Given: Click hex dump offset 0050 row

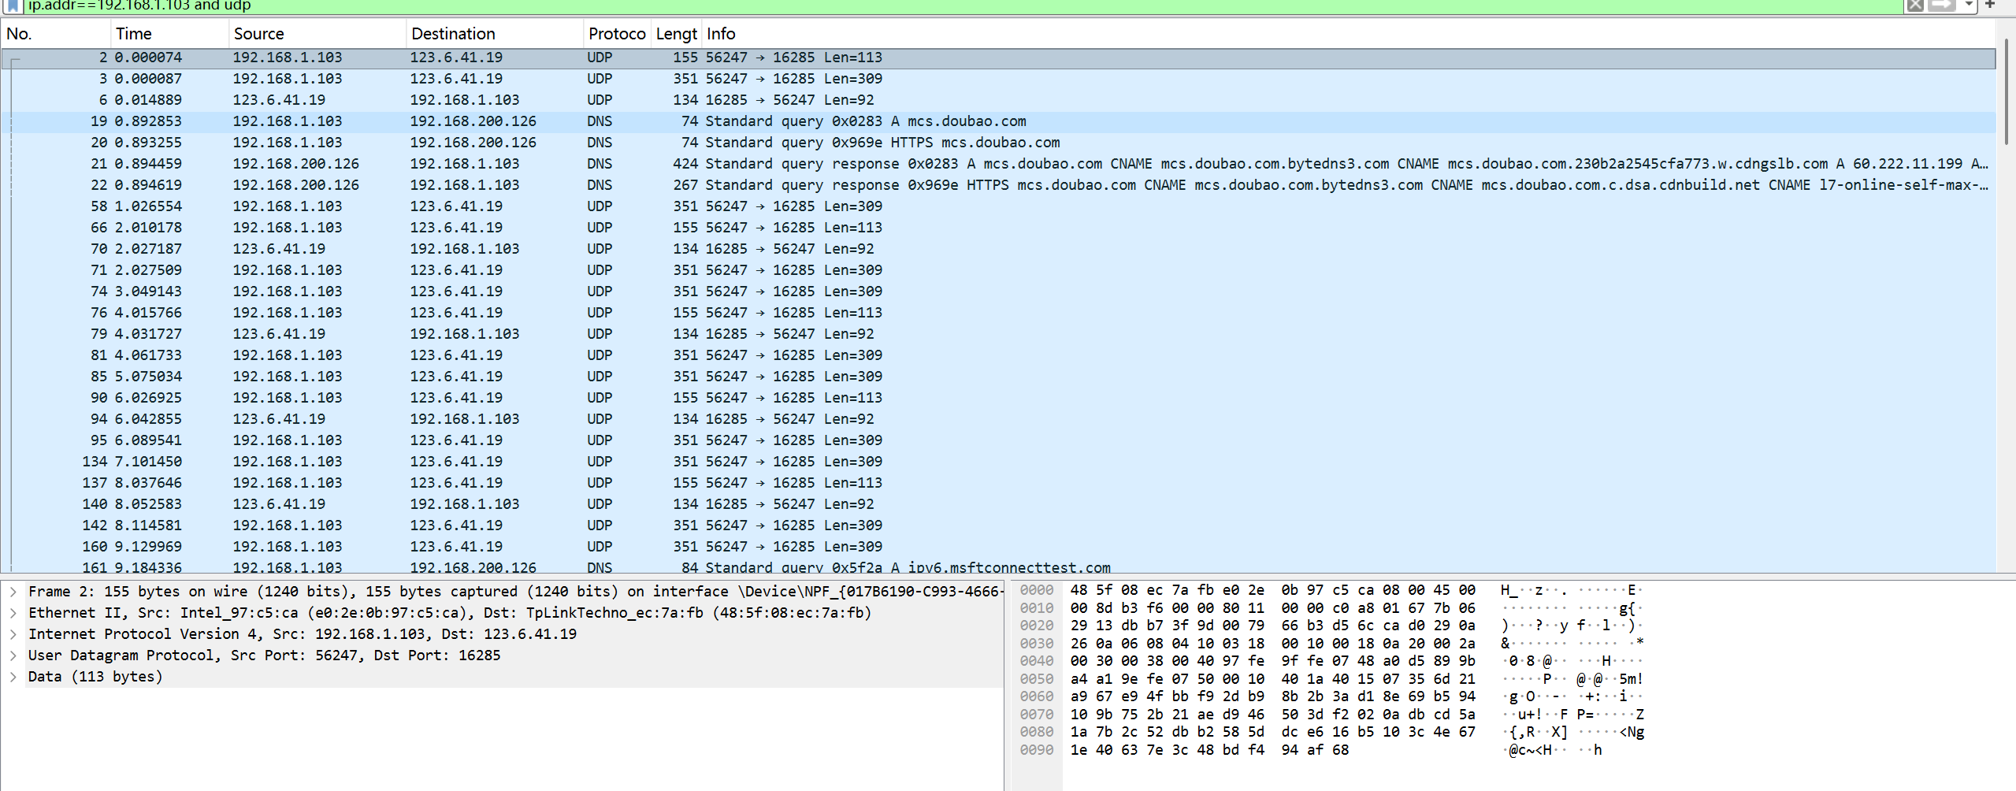Looking at the screenshot, I should point(1331,679).
